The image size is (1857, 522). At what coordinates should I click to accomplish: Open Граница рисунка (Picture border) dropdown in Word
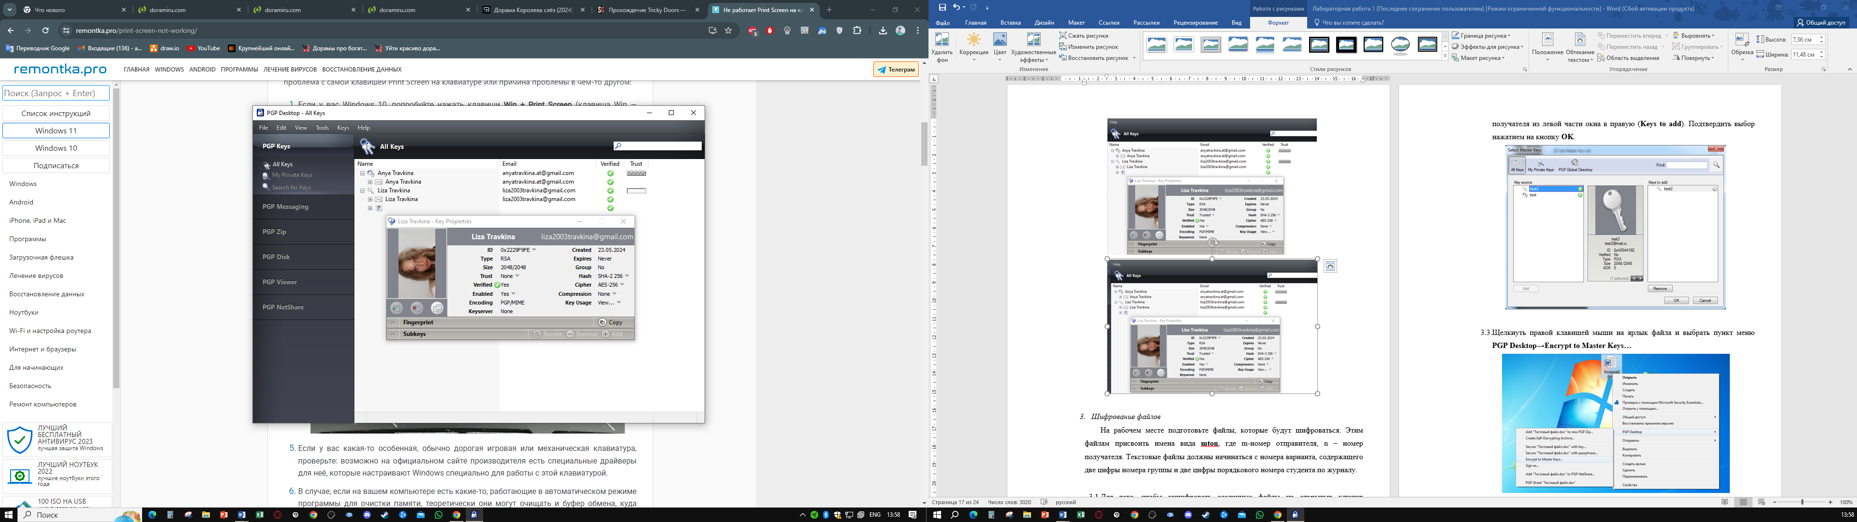(1481, 35)
